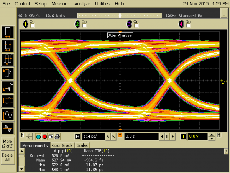Click the print icon
This screenshot has width=230, height=173.
click(x=57, y=137)
